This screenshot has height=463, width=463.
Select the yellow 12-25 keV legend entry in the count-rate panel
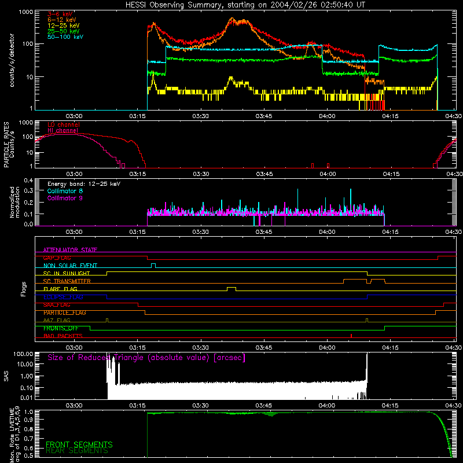click(x=64, y=25)
